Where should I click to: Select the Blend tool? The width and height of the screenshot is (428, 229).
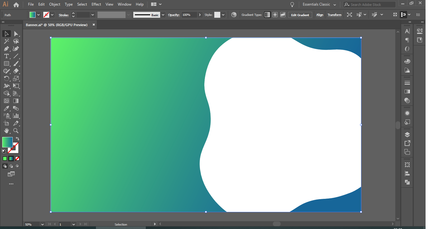tap(16, 108)
